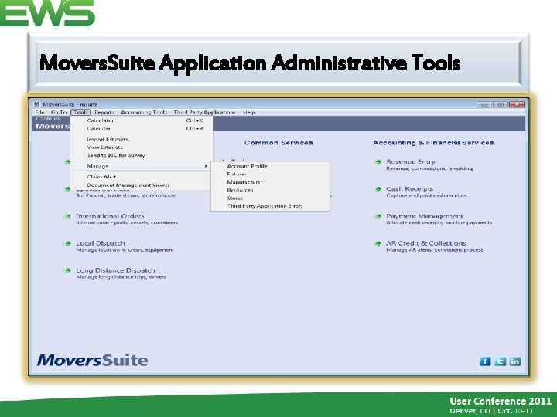Click green arrow beside Revenue Entry
Screen dimensions: 557x417
coord(378,162)
